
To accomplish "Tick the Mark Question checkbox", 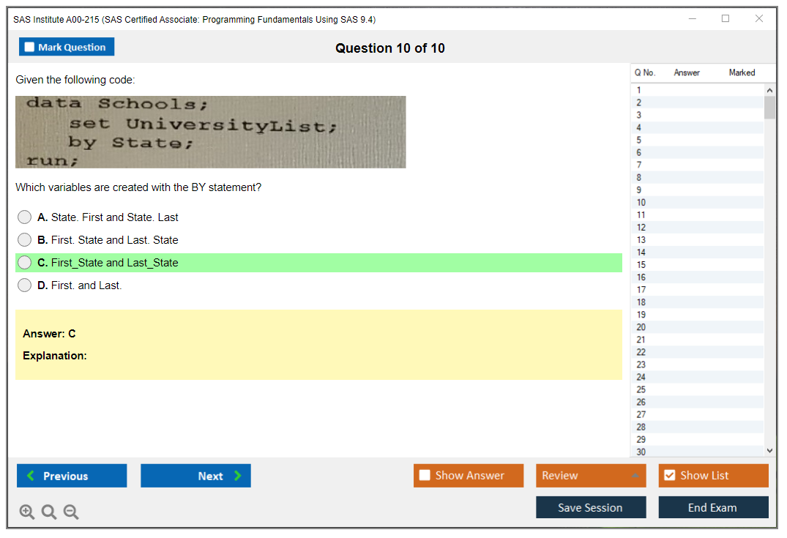I will coord(30,48).
